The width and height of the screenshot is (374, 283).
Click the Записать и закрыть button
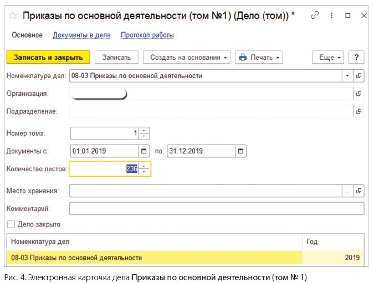coord(48,57)
